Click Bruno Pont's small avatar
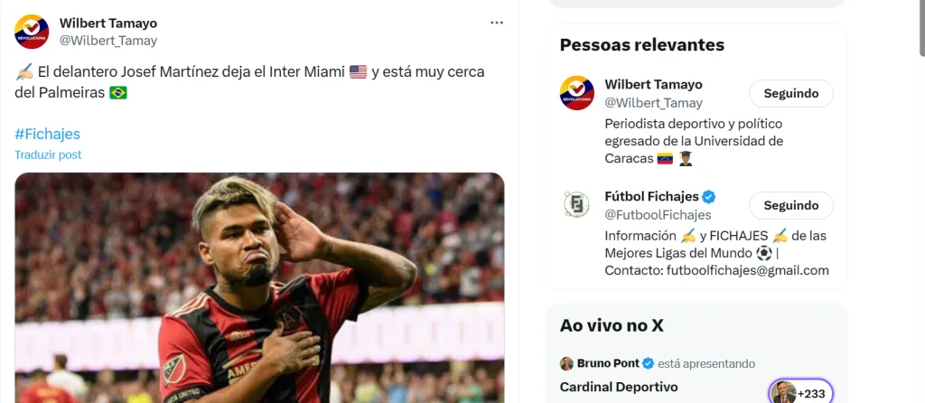Screen dimensions: 925x403 pos(566,363)
